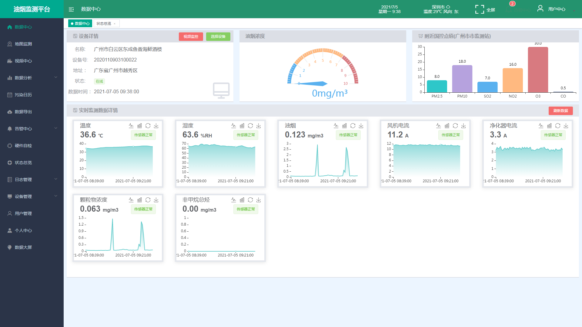Expand the 告警中心 sidebar menu

pos(56,128)
